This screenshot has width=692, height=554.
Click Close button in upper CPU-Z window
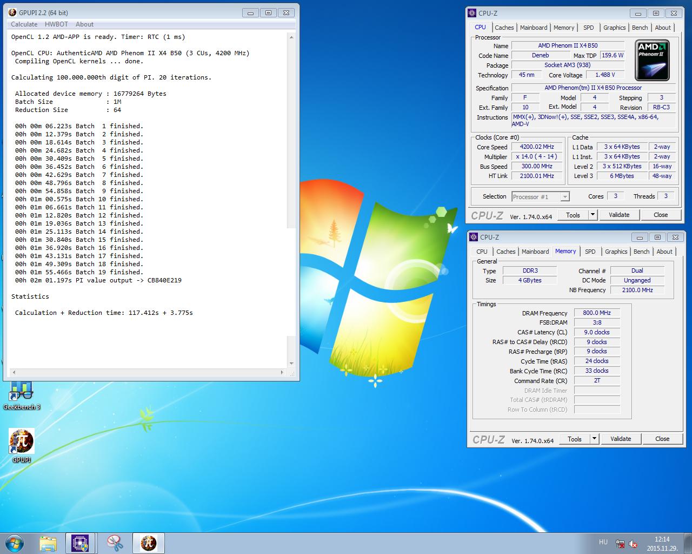pos(661,215)
